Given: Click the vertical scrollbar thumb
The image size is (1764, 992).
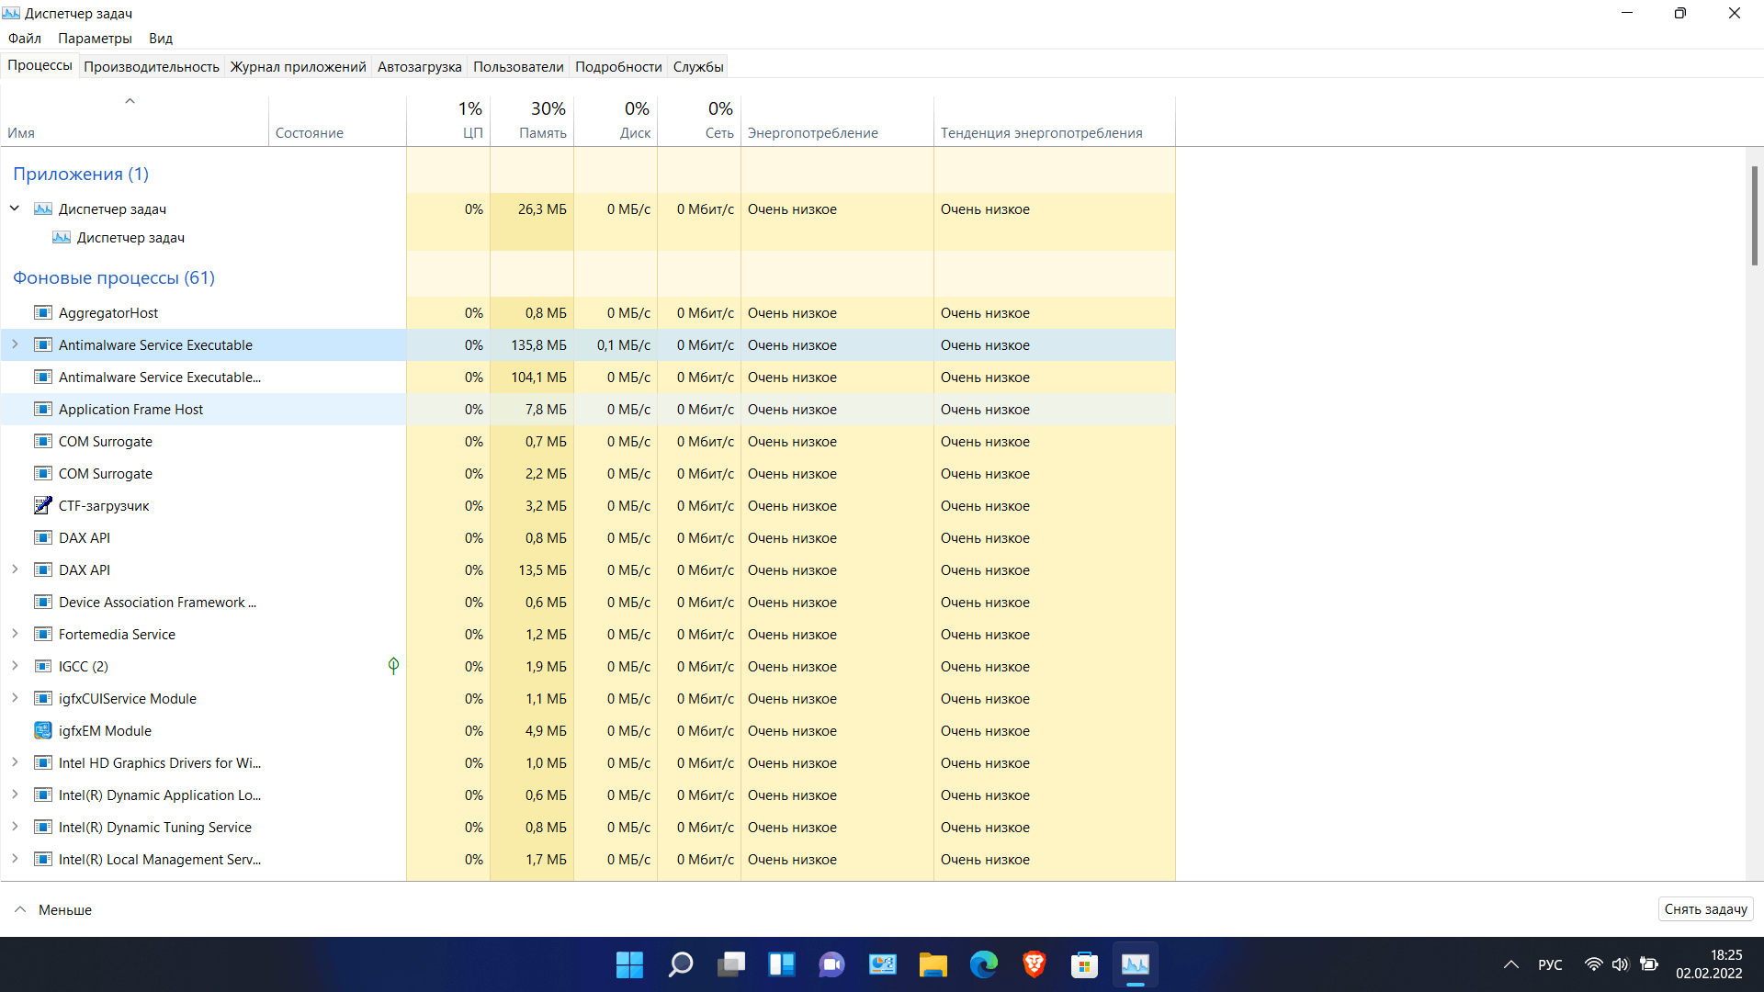Looking at the screenshot, I should point(1754,215).
